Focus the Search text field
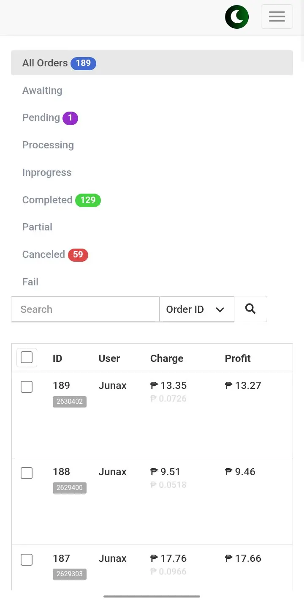 [85, 309]
